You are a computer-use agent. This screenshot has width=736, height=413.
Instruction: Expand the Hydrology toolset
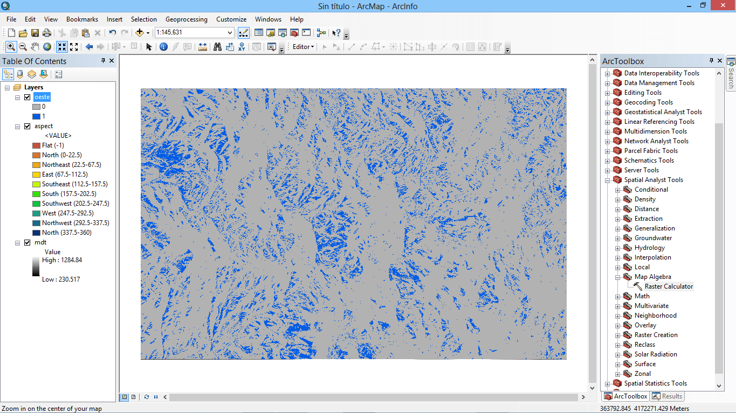[x=618, y=248]
